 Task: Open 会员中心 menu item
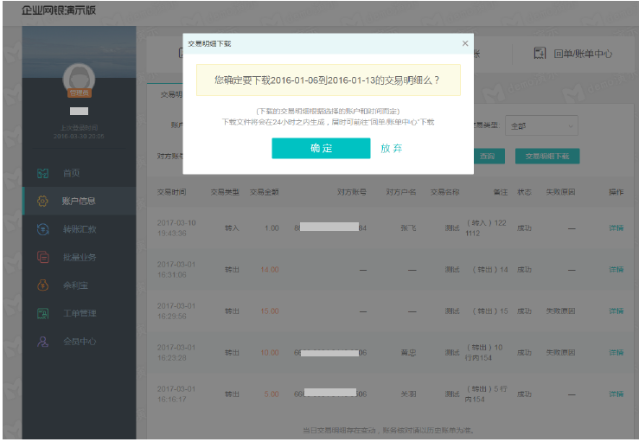[x=79, y=342]
